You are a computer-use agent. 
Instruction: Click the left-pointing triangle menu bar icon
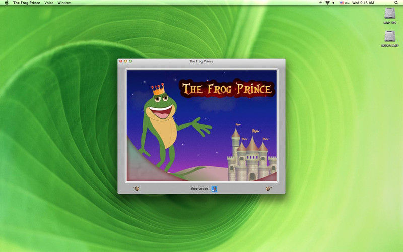click(335, 3)
